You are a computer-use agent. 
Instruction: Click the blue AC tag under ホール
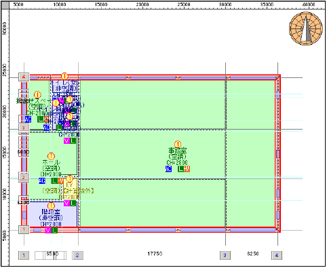[42, 180]
